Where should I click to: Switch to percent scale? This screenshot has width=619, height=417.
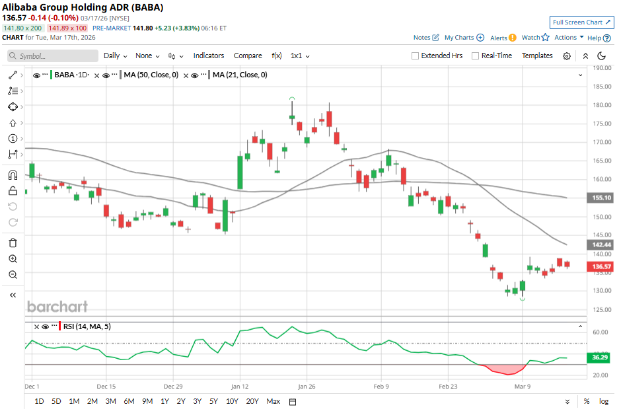click(587, 402)
